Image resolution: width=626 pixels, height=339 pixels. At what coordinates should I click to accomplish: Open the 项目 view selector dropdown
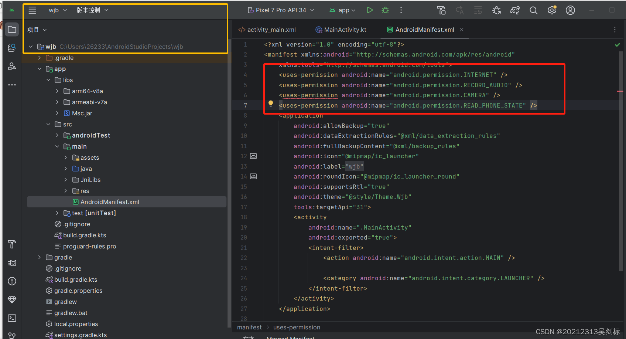pyautogui.click(x=37, y=30)
